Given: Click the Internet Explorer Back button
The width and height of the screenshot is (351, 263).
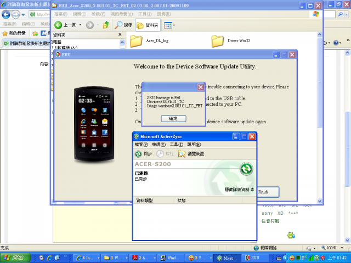Looking at the screenshot, I should coord(6,15).
